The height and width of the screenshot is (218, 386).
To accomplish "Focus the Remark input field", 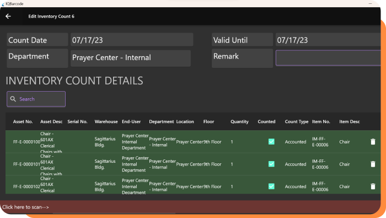I will 329,58.
